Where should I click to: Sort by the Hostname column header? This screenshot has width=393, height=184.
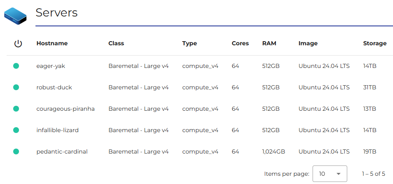[52, 43]
